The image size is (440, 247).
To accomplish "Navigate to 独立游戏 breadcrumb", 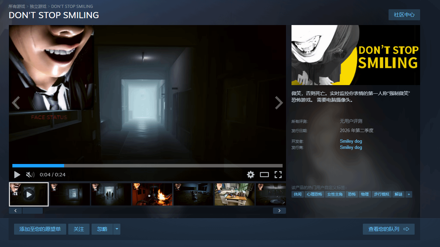I will click(x=38, y=7).
